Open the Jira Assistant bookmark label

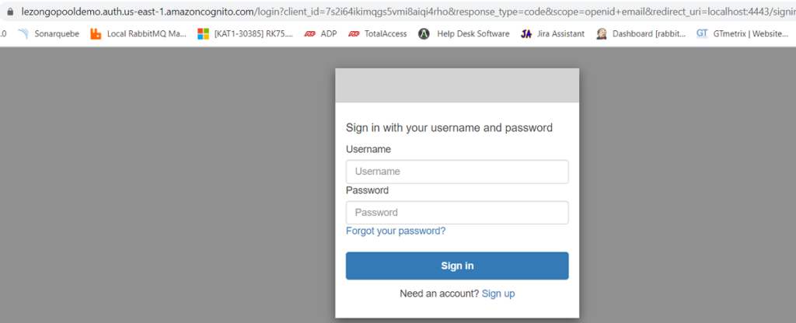[x=560, y=34]
